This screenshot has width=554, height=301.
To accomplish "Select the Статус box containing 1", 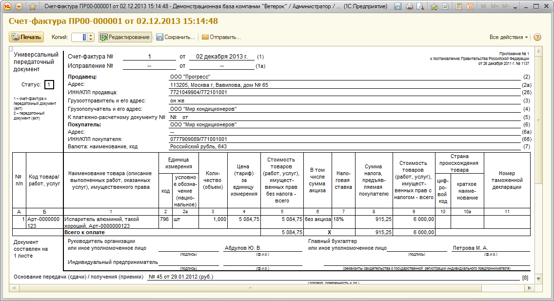I will (x=49, y=85).
